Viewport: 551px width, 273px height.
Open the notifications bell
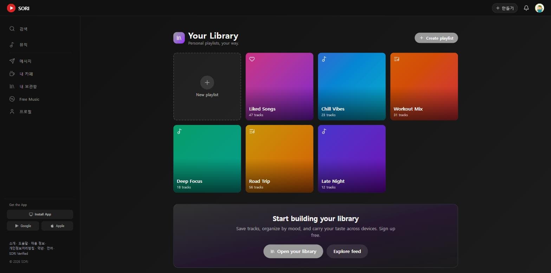click(526, 8)
